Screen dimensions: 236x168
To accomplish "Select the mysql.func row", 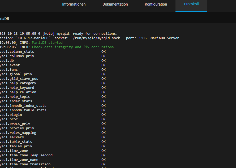I will point(53,70).
